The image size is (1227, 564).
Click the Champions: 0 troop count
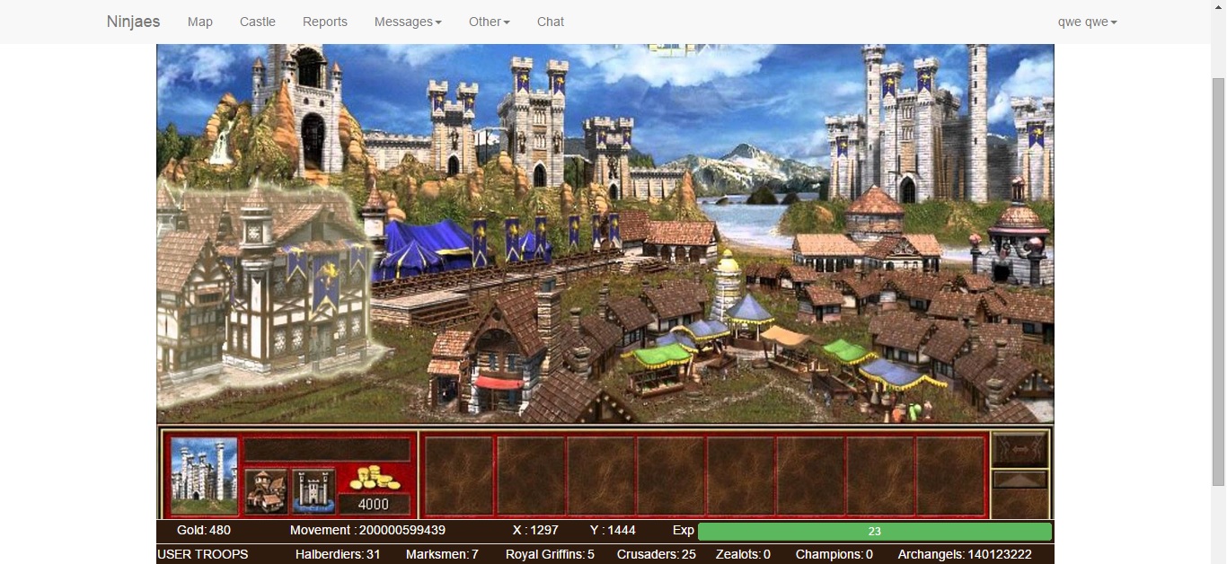click(834, 555)
